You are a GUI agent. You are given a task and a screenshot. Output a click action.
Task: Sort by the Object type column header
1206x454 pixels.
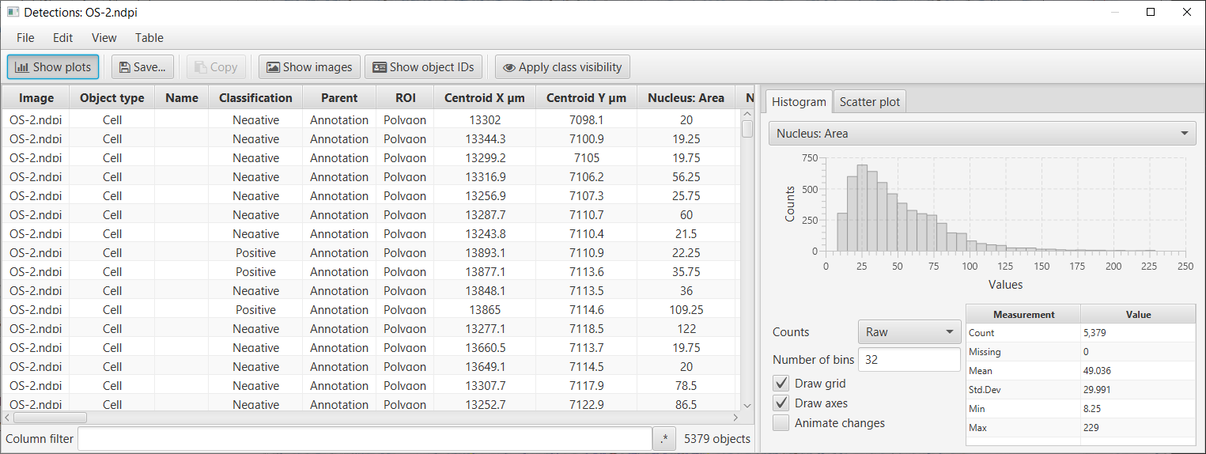(112, 98)
